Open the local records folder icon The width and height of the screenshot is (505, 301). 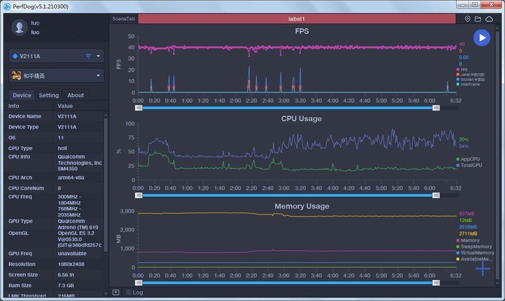point(478,20)
